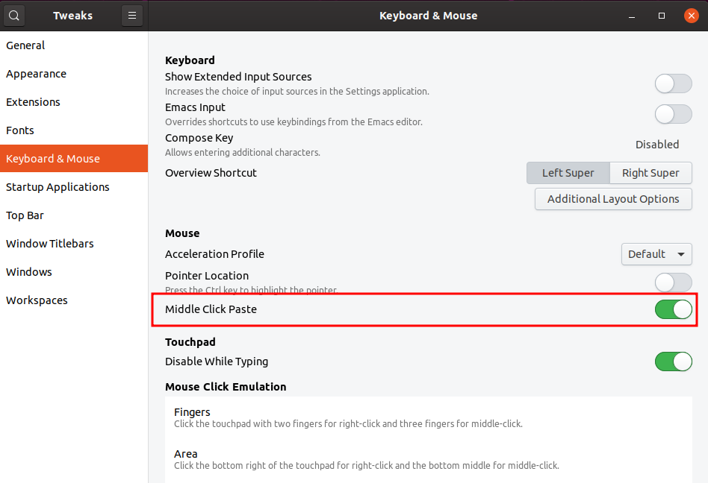Select Left Super for Overview Shortcut
The height and width of the screenshot is (483, 708).
pos(568,173)
